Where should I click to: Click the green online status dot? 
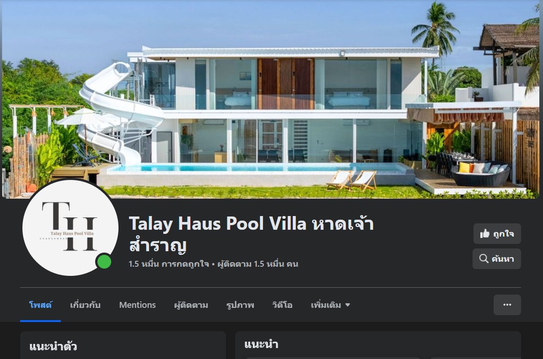[x=103, y=261]
